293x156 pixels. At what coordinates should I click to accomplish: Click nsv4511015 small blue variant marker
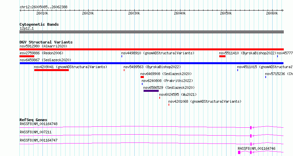click(x=238, y=70)
